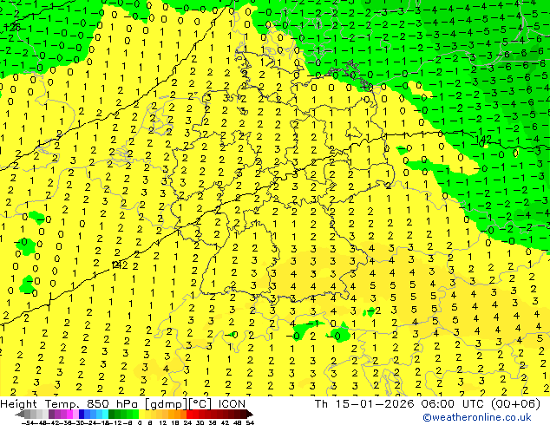Open the weatheronline.co.uk copyright link
Screen dimensions: 550x425
477,417
